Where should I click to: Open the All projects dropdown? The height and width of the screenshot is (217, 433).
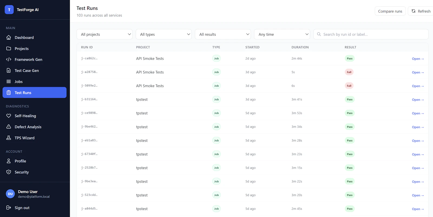[x=104, y=34]
